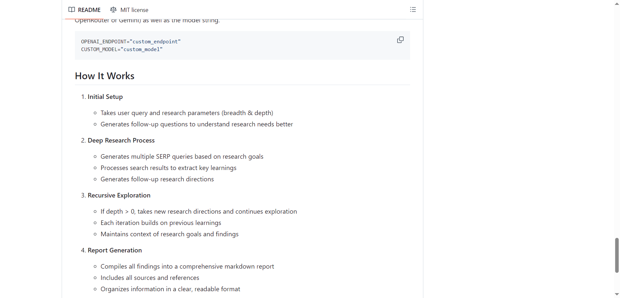
Task: Open the MIT license text link
Action: click(x=134, y=10)
